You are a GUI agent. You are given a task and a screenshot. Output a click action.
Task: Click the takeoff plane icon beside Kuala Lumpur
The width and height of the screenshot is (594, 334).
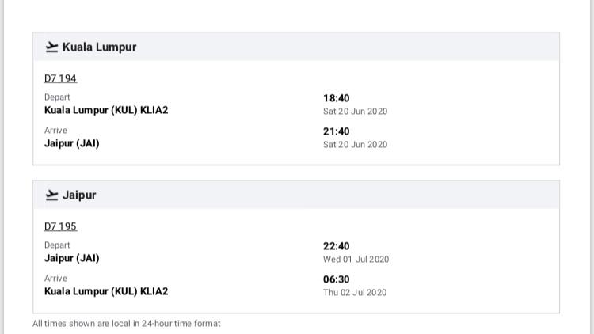point(51,47)
